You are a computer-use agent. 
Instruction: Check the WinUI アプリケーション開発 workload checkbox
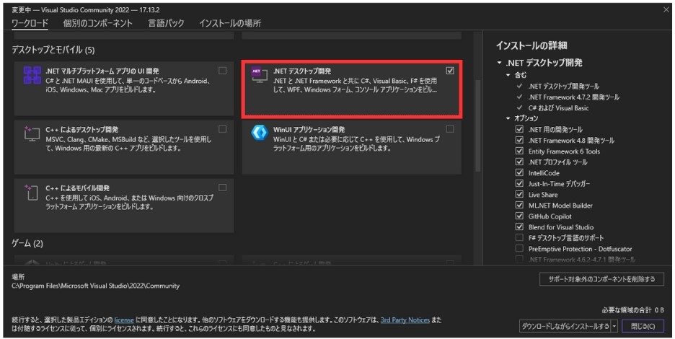click(450, 129)
